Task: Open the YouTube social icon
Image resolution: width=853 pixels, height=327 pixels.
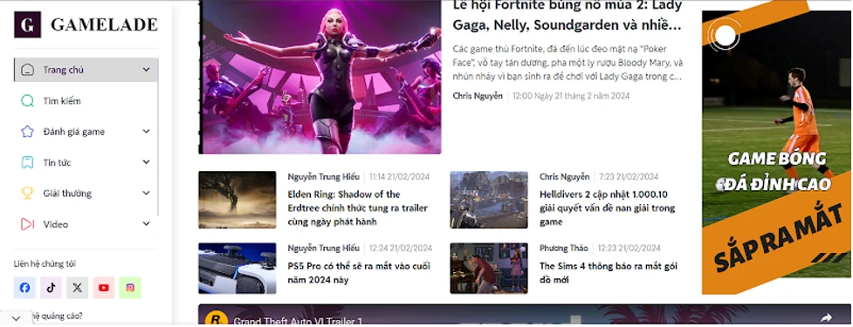Action: click(x=104, y=288)
